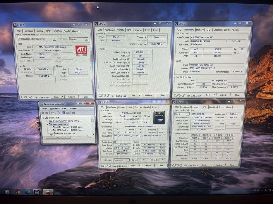Open Microsoft Edge from the taskbar
273x204 pixels.
(27, 192)
